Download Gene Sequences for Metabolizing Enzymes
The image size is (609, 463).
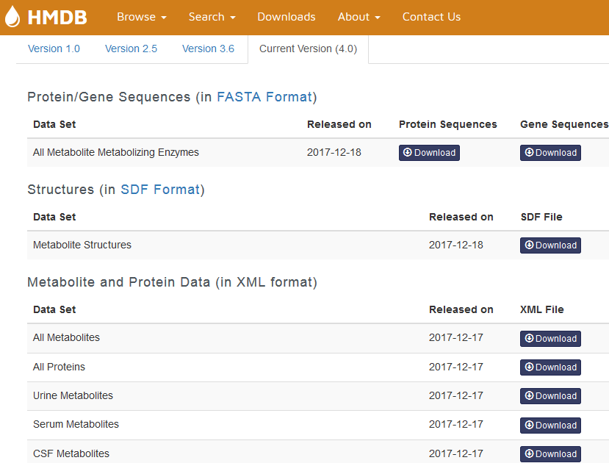(550, 153)
